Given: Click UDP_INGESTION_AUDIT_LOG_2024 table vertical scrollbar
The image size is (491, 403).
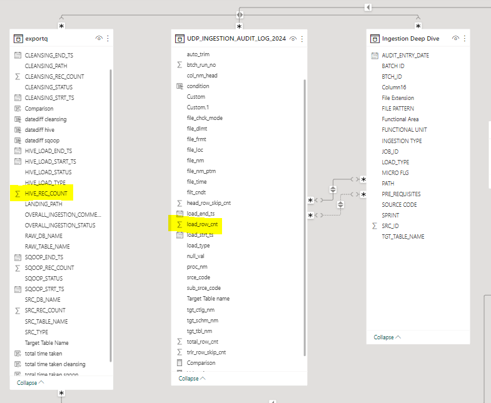Looking at the screenshot, I should point(305,218).
